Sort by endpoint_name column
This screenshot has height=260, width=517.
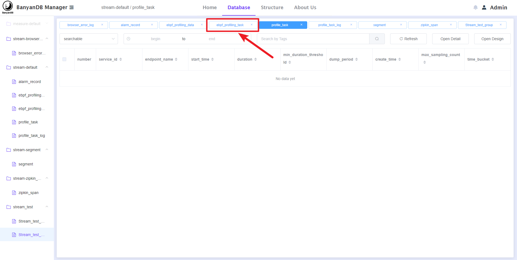click(x=176, y=59)
